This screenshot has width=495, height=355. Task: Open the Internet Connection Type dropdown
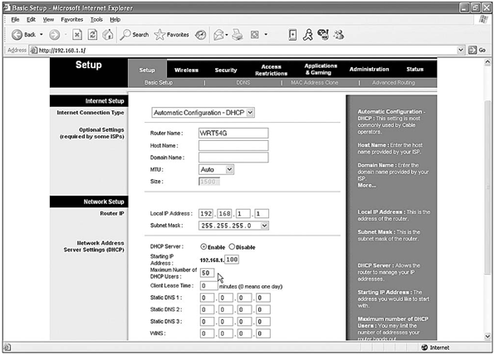pos(203,113)
